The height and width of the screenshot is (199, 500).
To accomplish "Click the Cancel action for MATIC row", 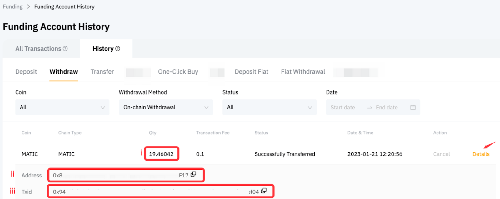I will click(x=442, y=154).
